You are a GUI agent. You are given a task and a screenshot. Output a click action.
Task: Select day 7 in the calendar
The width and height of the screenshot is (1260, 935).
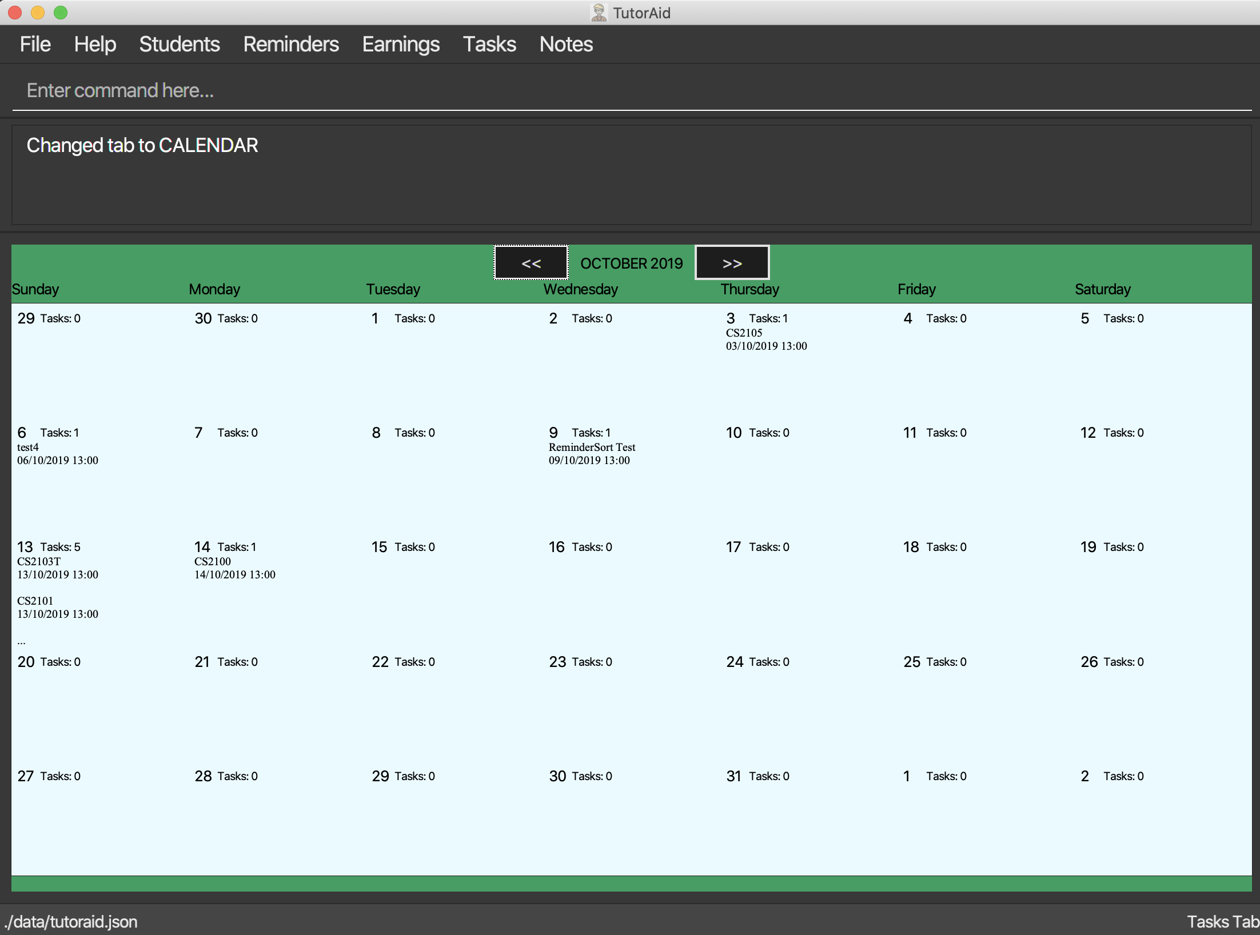pyautogui.click(x=198, y=433)
